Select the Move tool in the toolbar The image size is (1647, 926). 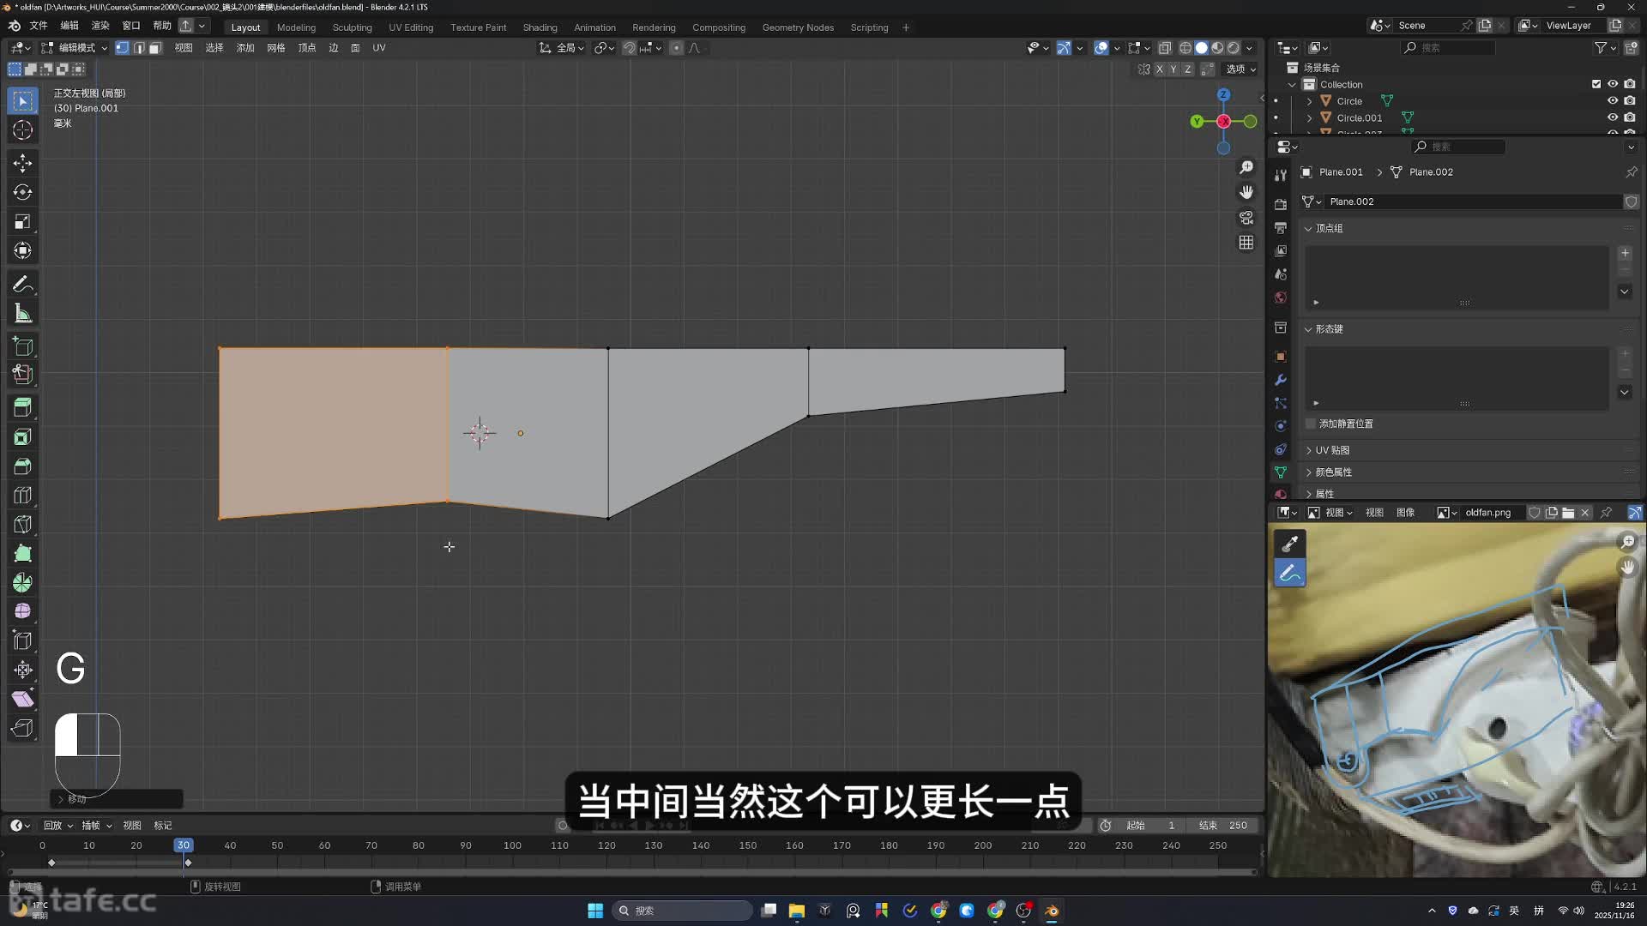(23, 163)
